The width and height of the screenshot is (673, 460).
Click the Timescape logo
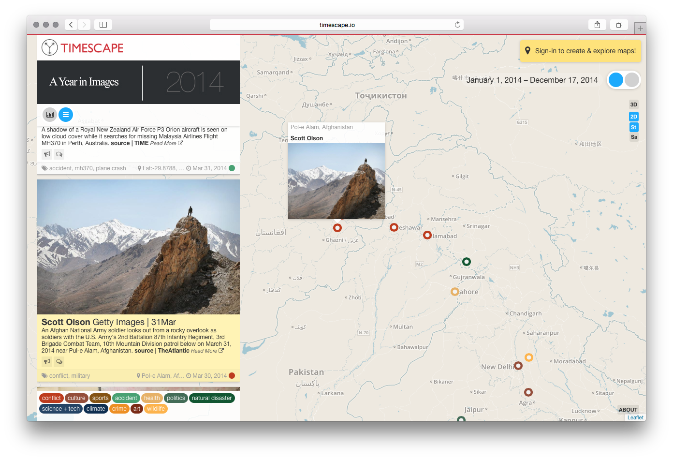tap(83, 48)
